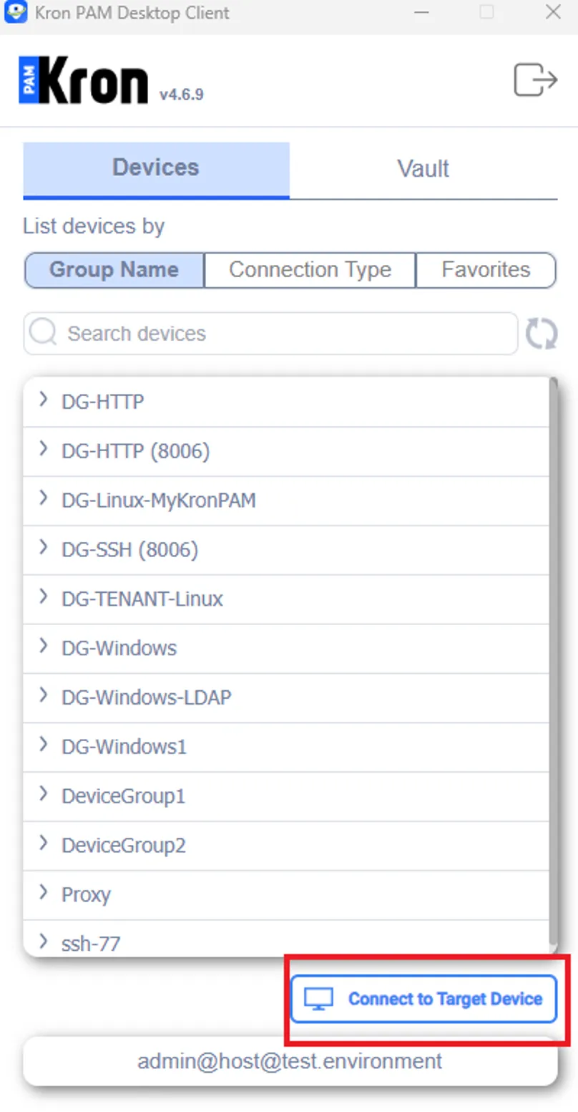Expand the DG-Linux-MyKronPAM chevron

click(44, 498)
